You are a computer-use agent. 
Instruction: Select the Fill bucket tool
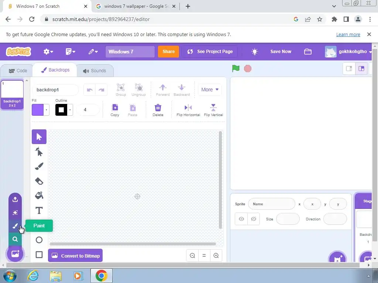pyautogui.click(x=39, y=195)
